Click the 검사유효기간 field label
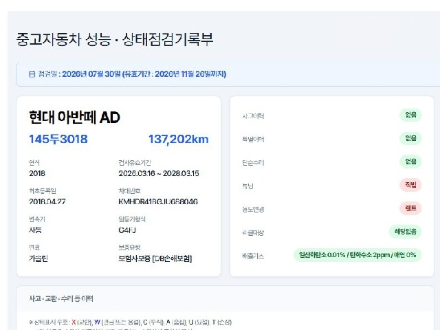440x330 pixels. [x=135, y=163]
